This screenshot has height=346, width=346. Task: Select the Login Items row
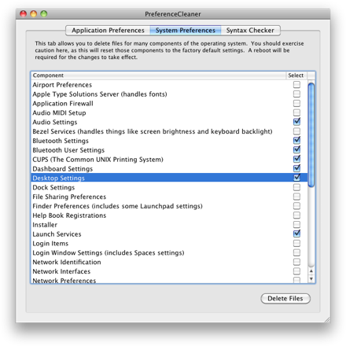click(169, 244)
